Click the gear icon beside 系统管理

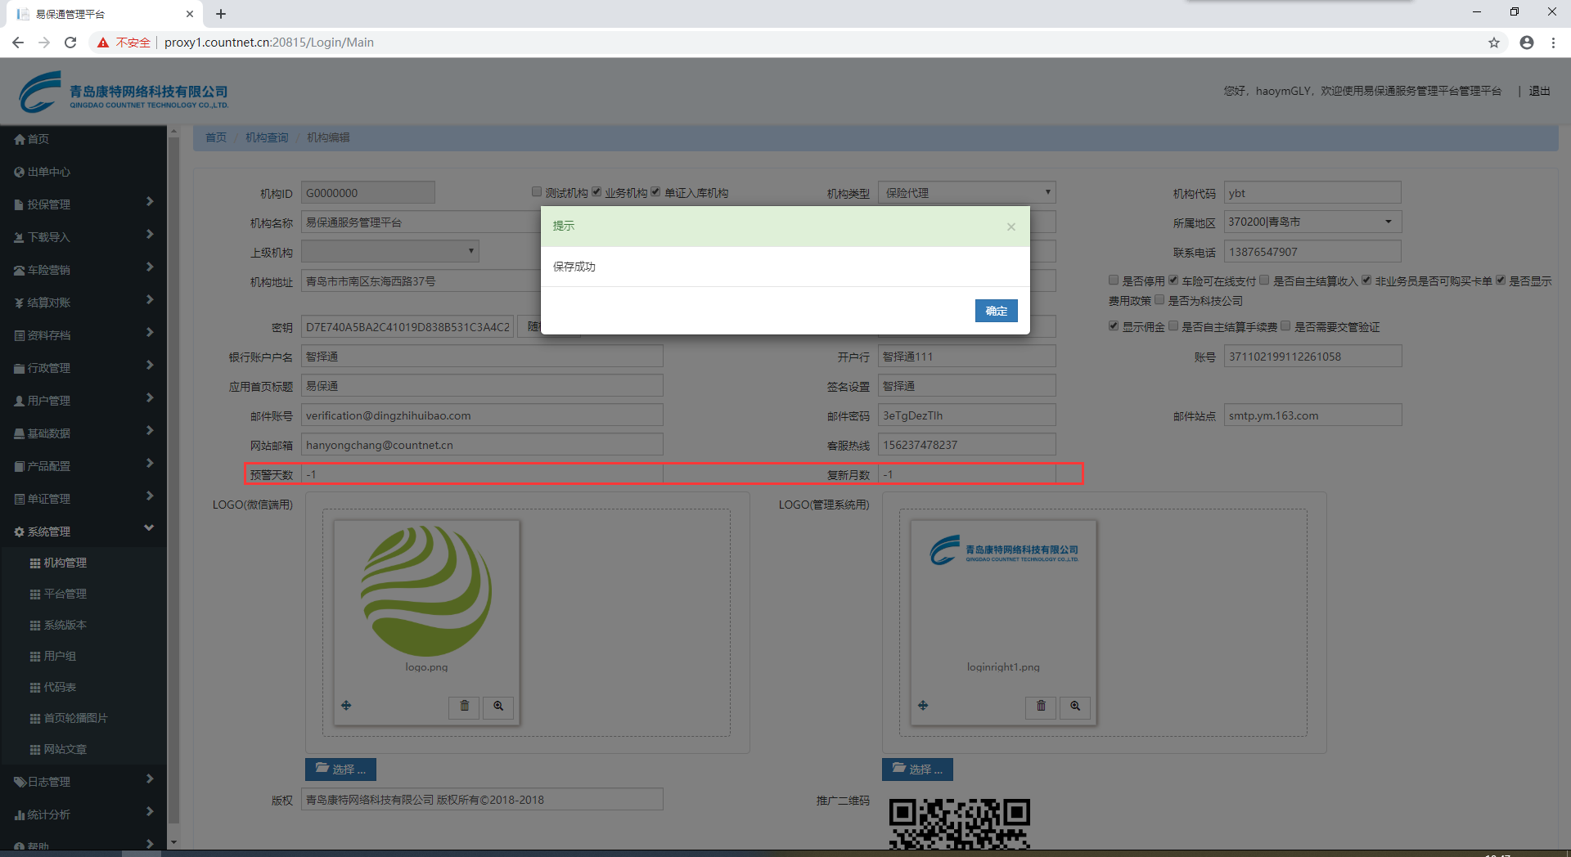point(20,532)
